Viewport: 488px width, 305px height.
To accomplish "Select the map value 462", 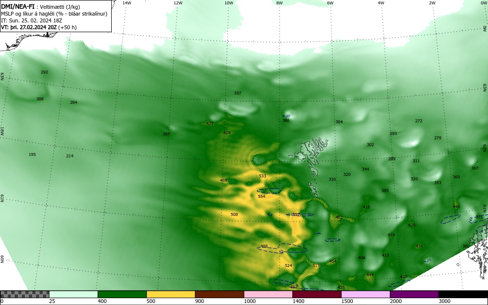I will click(339, 217).
